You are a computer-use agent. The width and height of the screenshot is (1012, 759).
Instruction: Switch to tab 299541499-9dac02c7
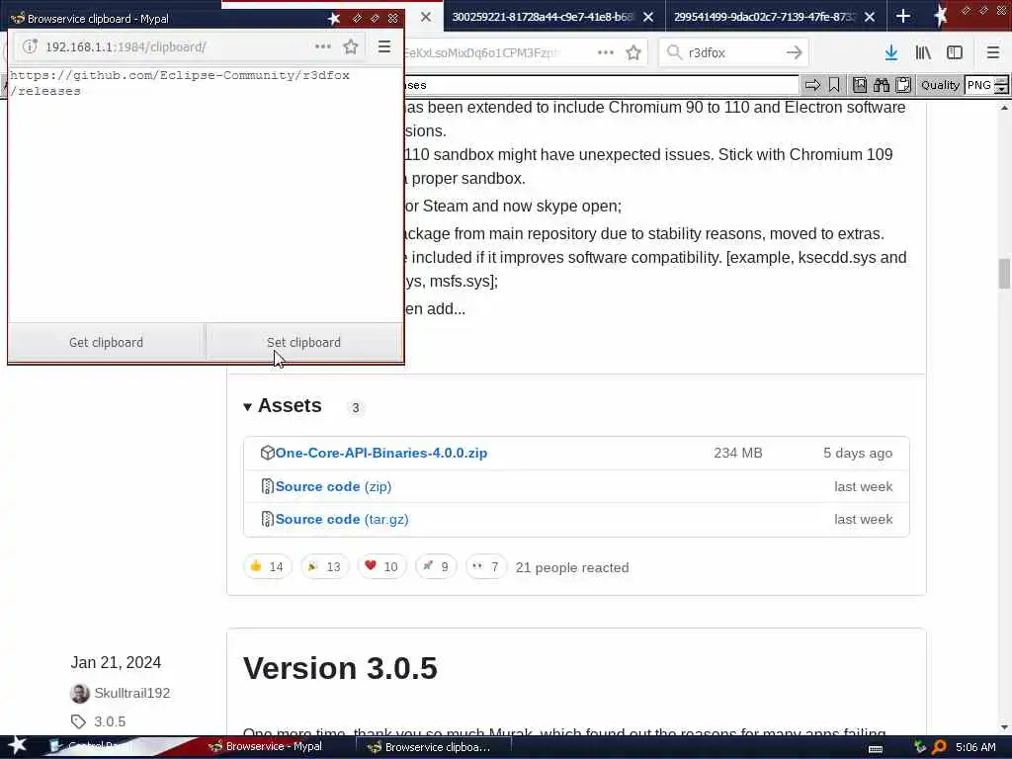[x=766, y=16]
